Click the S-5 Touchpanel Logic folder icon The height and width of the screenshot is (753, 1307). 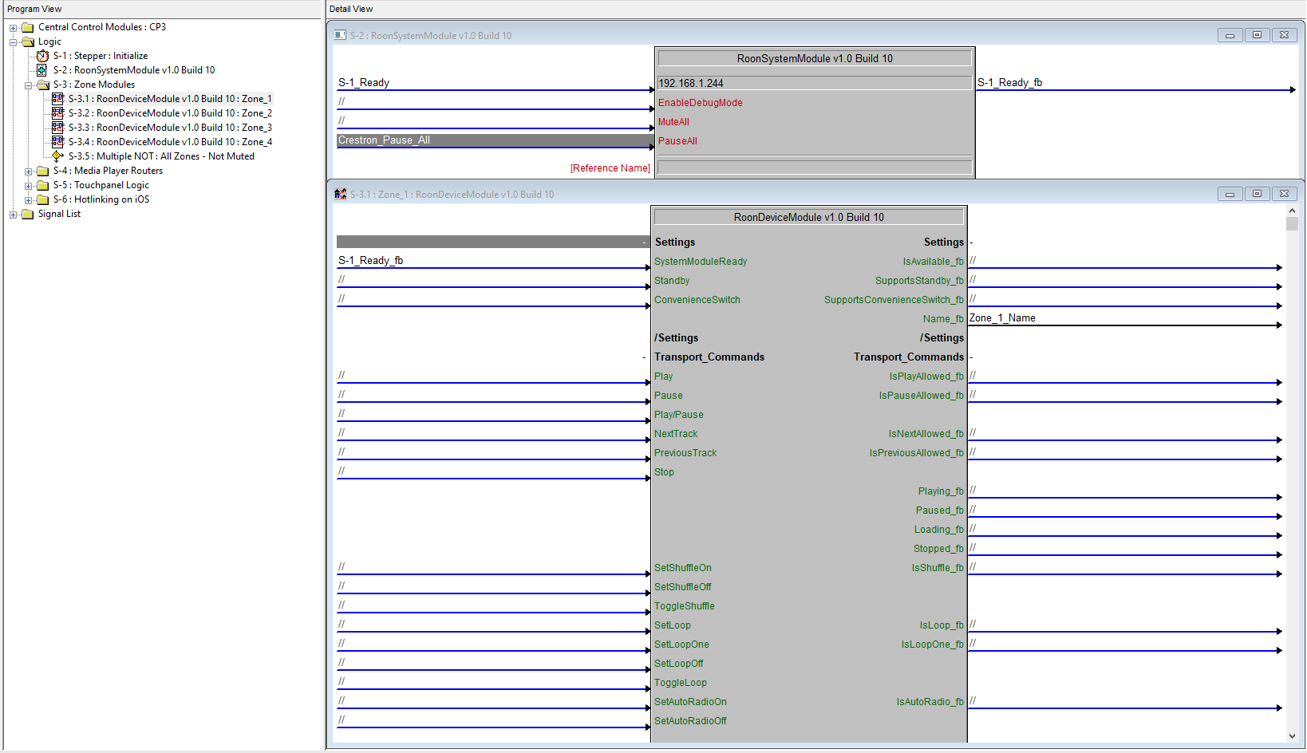[x=43, y=185]
